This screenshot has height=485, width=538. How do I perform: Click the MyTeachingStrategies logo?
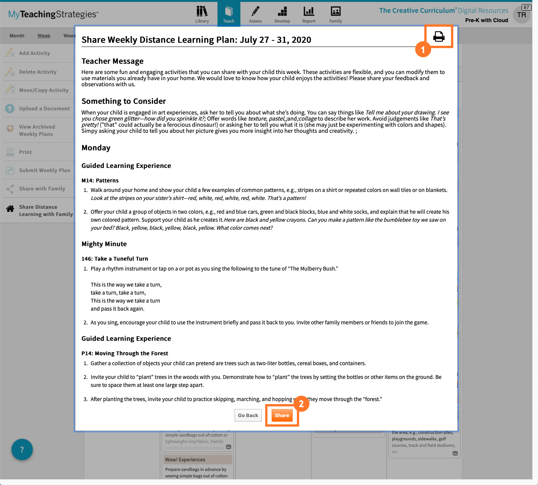53,15
